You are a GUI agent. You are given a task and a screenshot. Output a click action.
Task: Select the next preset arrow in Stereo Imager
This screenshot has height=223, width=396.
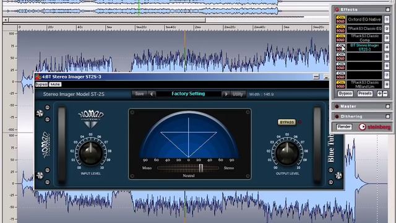tap(226, 94)
